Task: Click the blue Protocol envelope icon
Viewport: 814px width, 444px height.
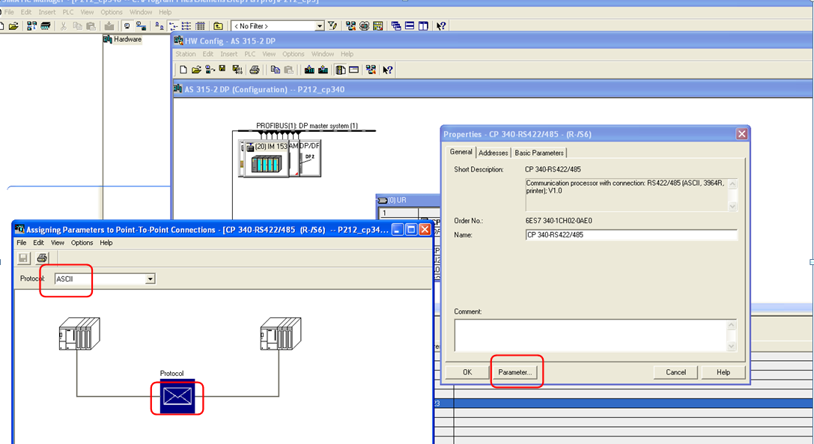Action: click(177, 397)
